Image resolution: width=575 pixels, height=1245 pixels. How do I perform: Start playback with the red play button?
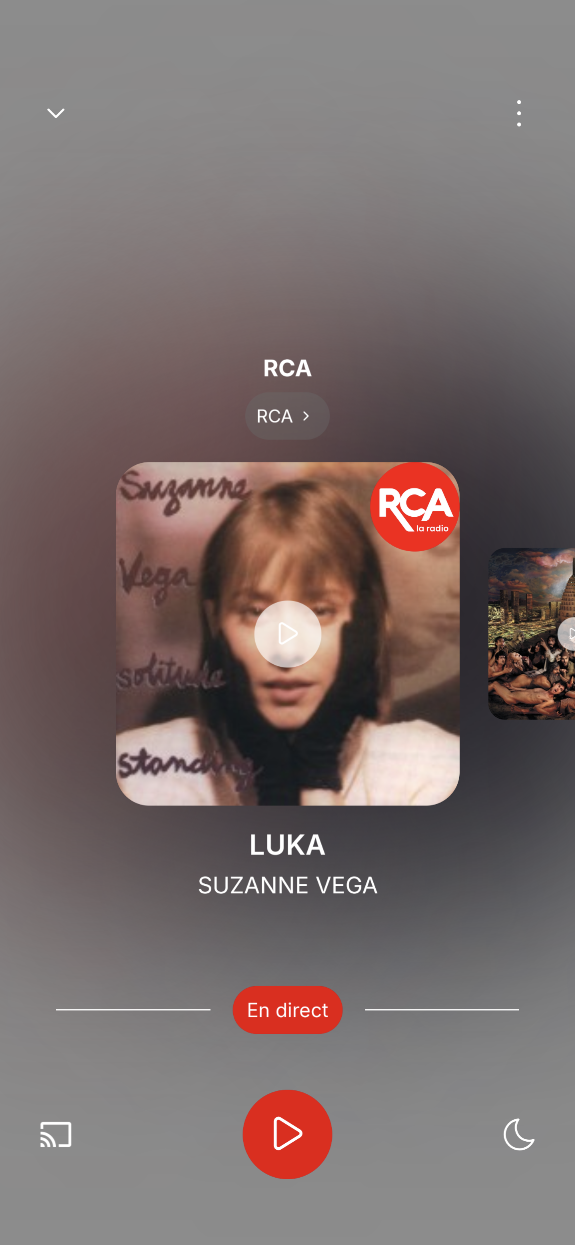click(x=287, y=1134)
